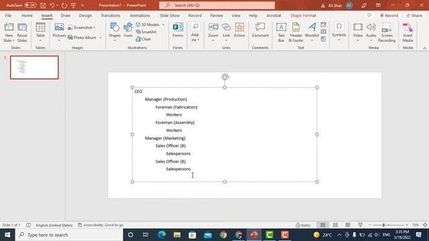This screenshot has width=429, height=241.
Task: Click the Undo icon
Action: click(x=52, y=5)
